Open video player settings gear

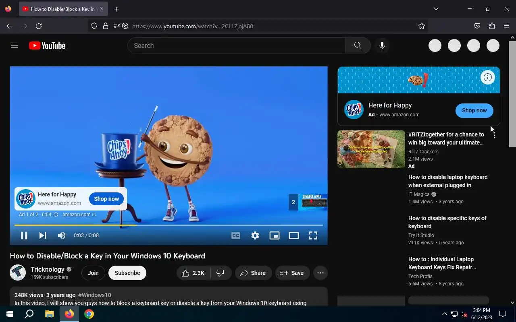click(255, 235)
